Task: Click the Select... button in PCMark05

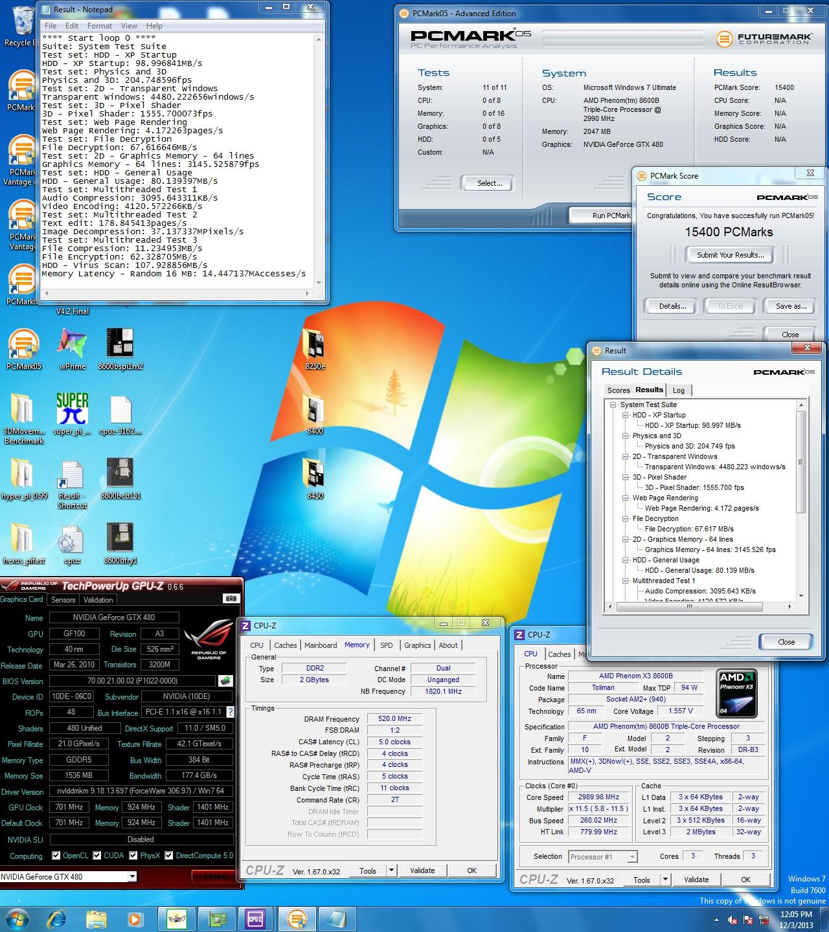Action: [490, 183]
